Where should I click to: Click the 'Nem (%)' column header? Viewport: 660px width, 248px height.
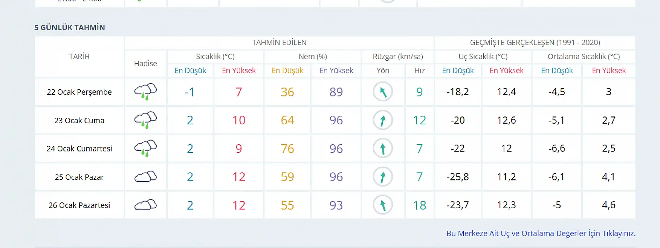pyautogui.click(x=312, y=57)
